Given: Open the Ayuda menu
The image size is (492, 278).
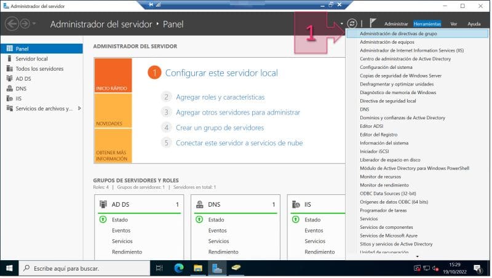Looking at the screenshot, I should 474,24.
